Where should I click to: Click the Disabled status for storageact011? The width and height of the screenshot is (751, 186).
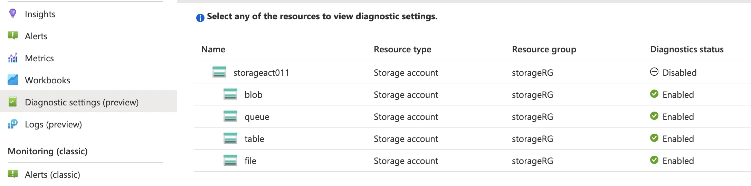tap(679, 73)
